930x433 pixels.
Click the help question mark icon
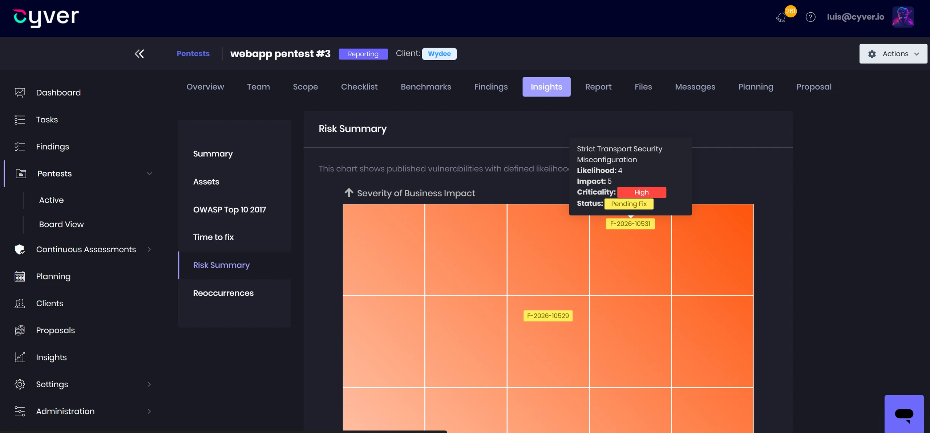click(810, 17)
